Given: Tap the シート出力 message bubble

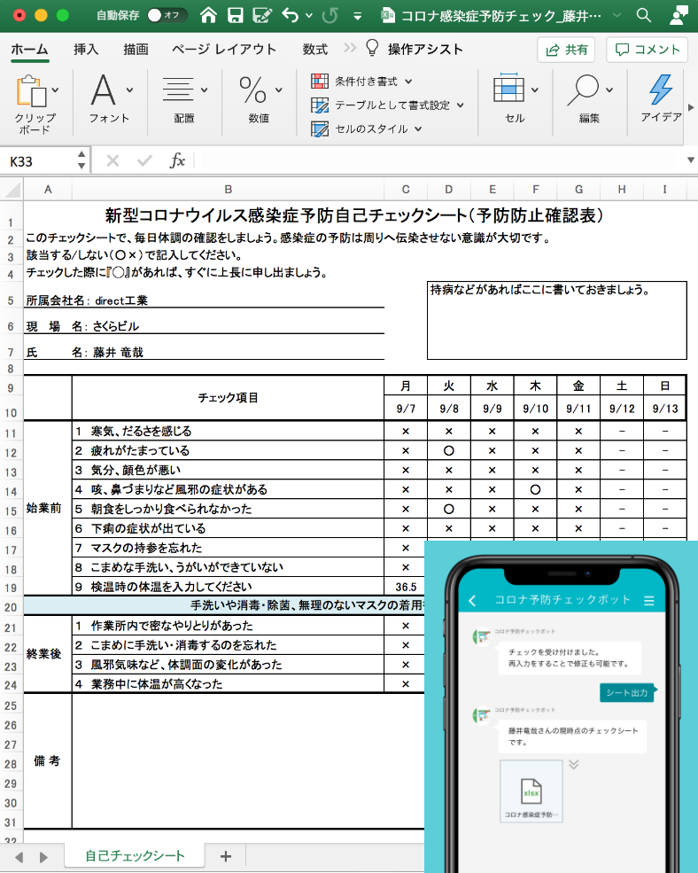Looking at the screenshot, I should click(627, 692).
